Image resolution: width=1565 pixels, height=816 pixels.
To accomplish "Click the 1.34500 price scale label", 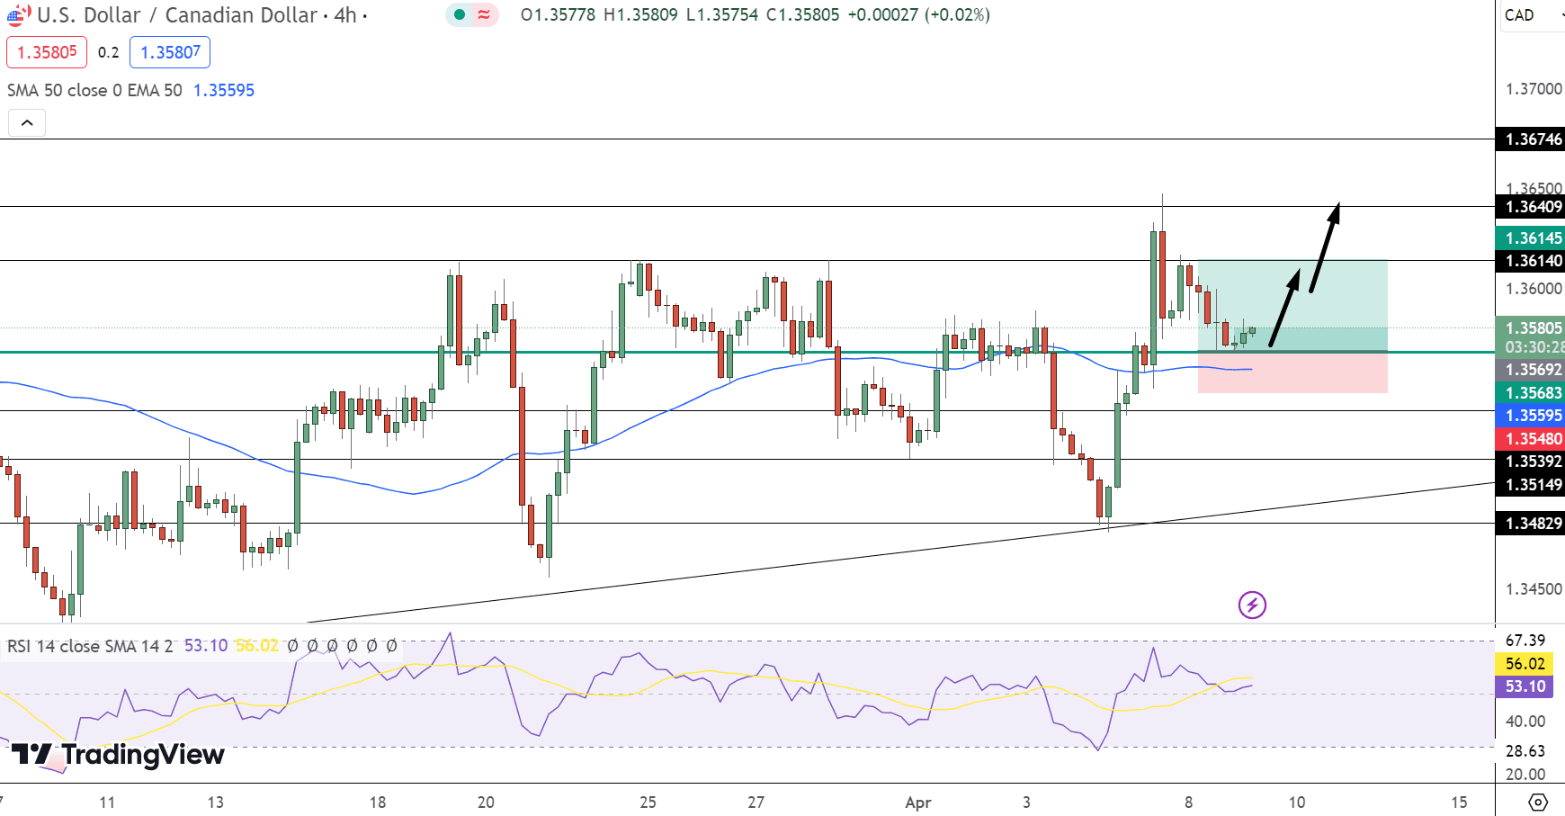I will (1534, 589).
